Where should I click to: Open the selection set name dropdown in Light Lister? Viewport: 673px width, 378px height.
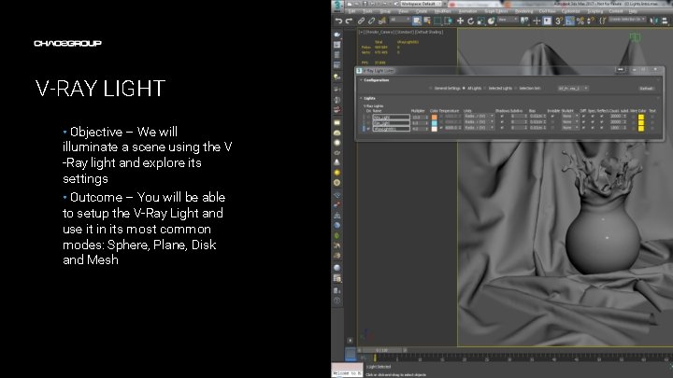573,89
